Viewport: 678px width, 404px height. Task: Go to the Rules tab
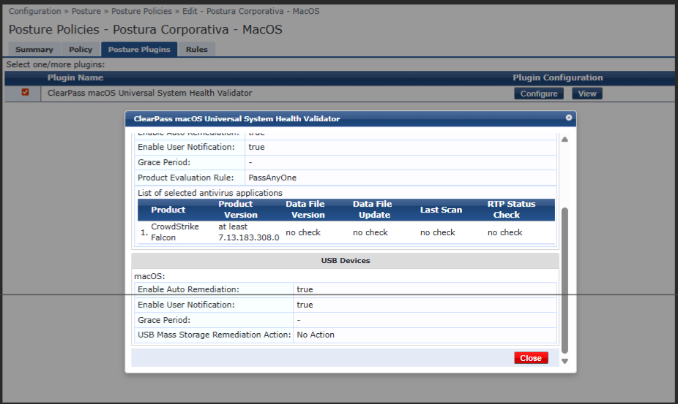point(197,49)
